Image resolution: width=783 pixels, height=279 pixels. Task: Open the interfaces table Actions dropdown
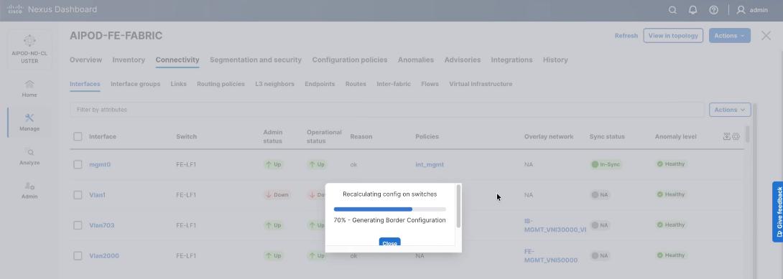coord(730,110)
